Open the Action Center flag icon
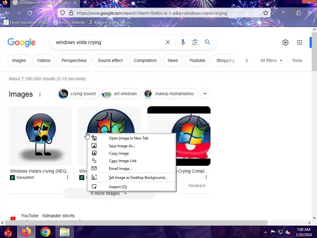Screen dimensions: 317x238 click(273, 232)
